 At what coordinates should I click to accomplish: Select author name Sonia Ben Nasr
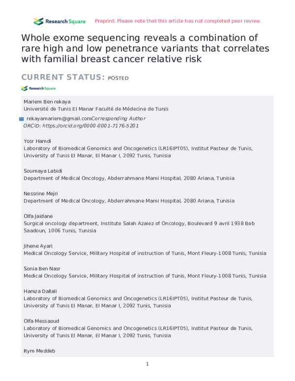point(43,269)
